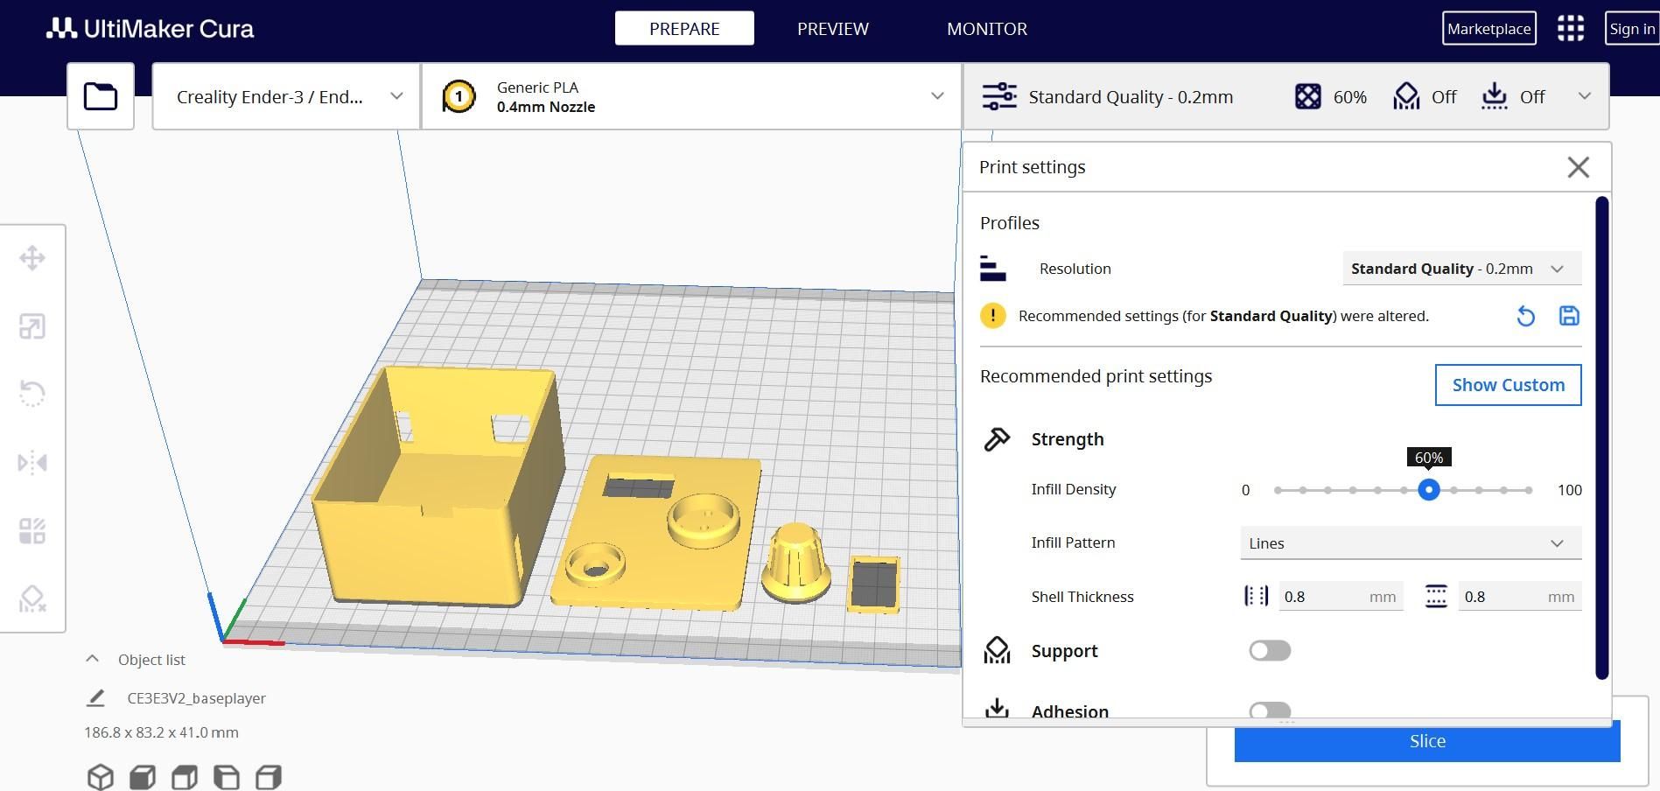1660x791 pixels.
Task: Switch to right side view cube icon
Action: (268, 777)
